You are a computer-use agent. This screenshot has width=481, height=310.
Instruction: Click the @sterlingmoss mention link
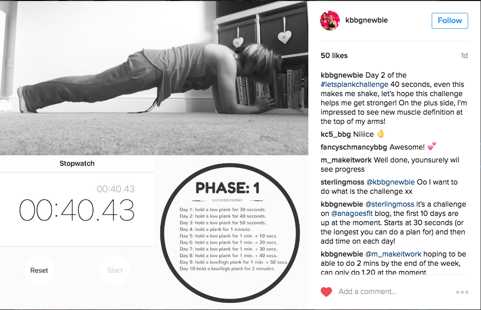390,205
